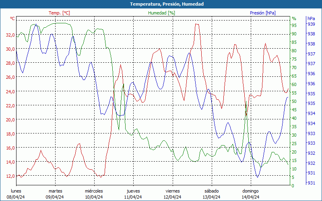Click the 70 humidity axis value
This screenshot has width=322, height=201.
pos(294,68)
